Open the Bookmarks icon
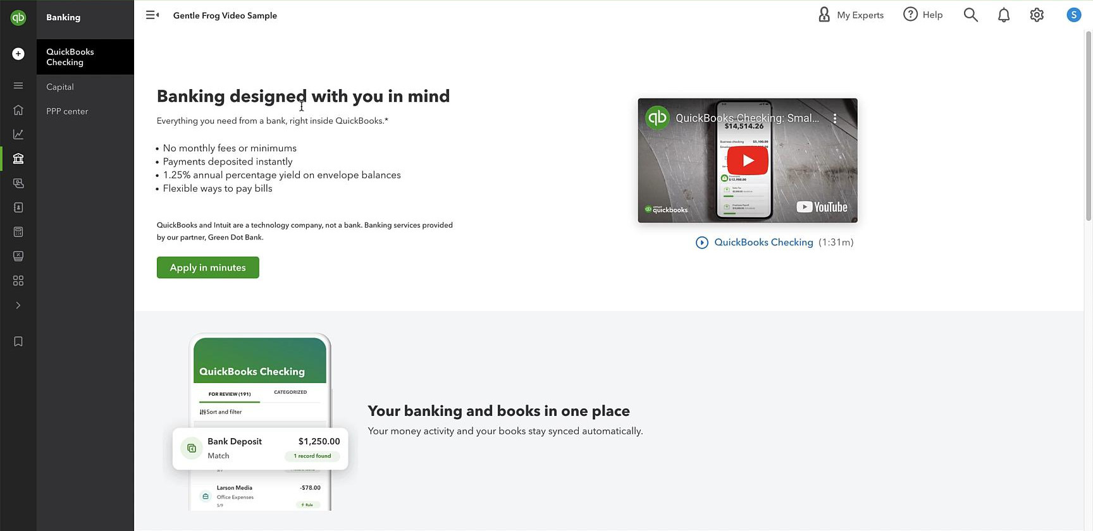1093x531 pixels. coord(18,341)
